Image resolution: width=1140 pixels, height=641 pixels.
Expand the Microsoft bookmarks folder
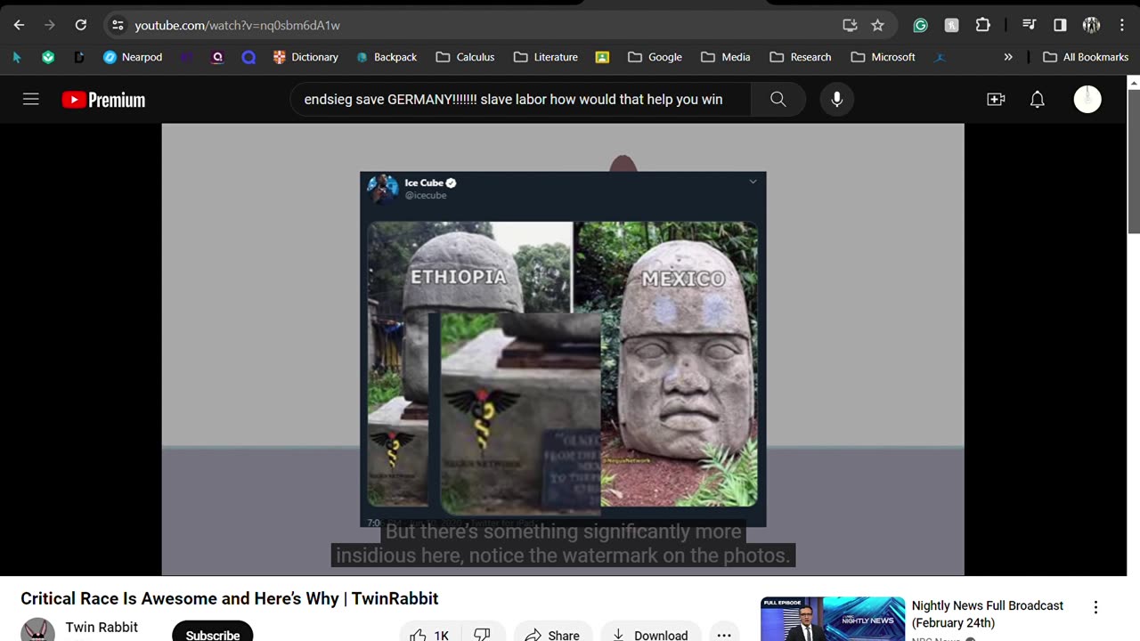(883, 57)
